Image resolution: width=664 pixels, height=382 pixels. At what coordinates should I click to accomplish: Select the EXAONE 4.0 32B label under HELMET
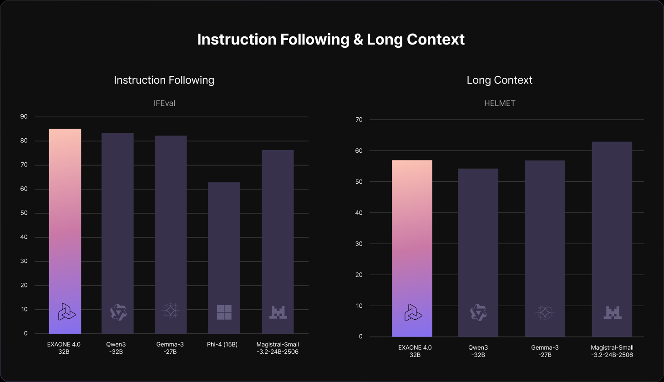tap(415, 351)
